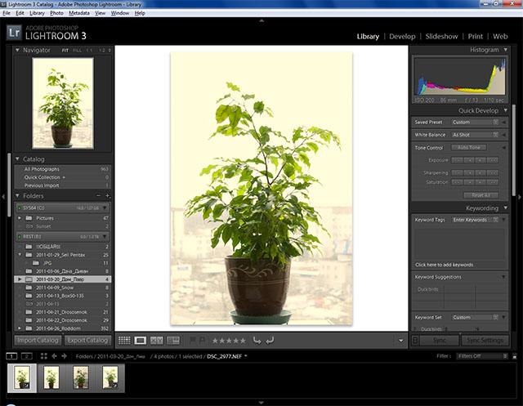Screen dimensions: 523x406
Task: Go forward with filmstrip right arrow
Action: [64, 356]
